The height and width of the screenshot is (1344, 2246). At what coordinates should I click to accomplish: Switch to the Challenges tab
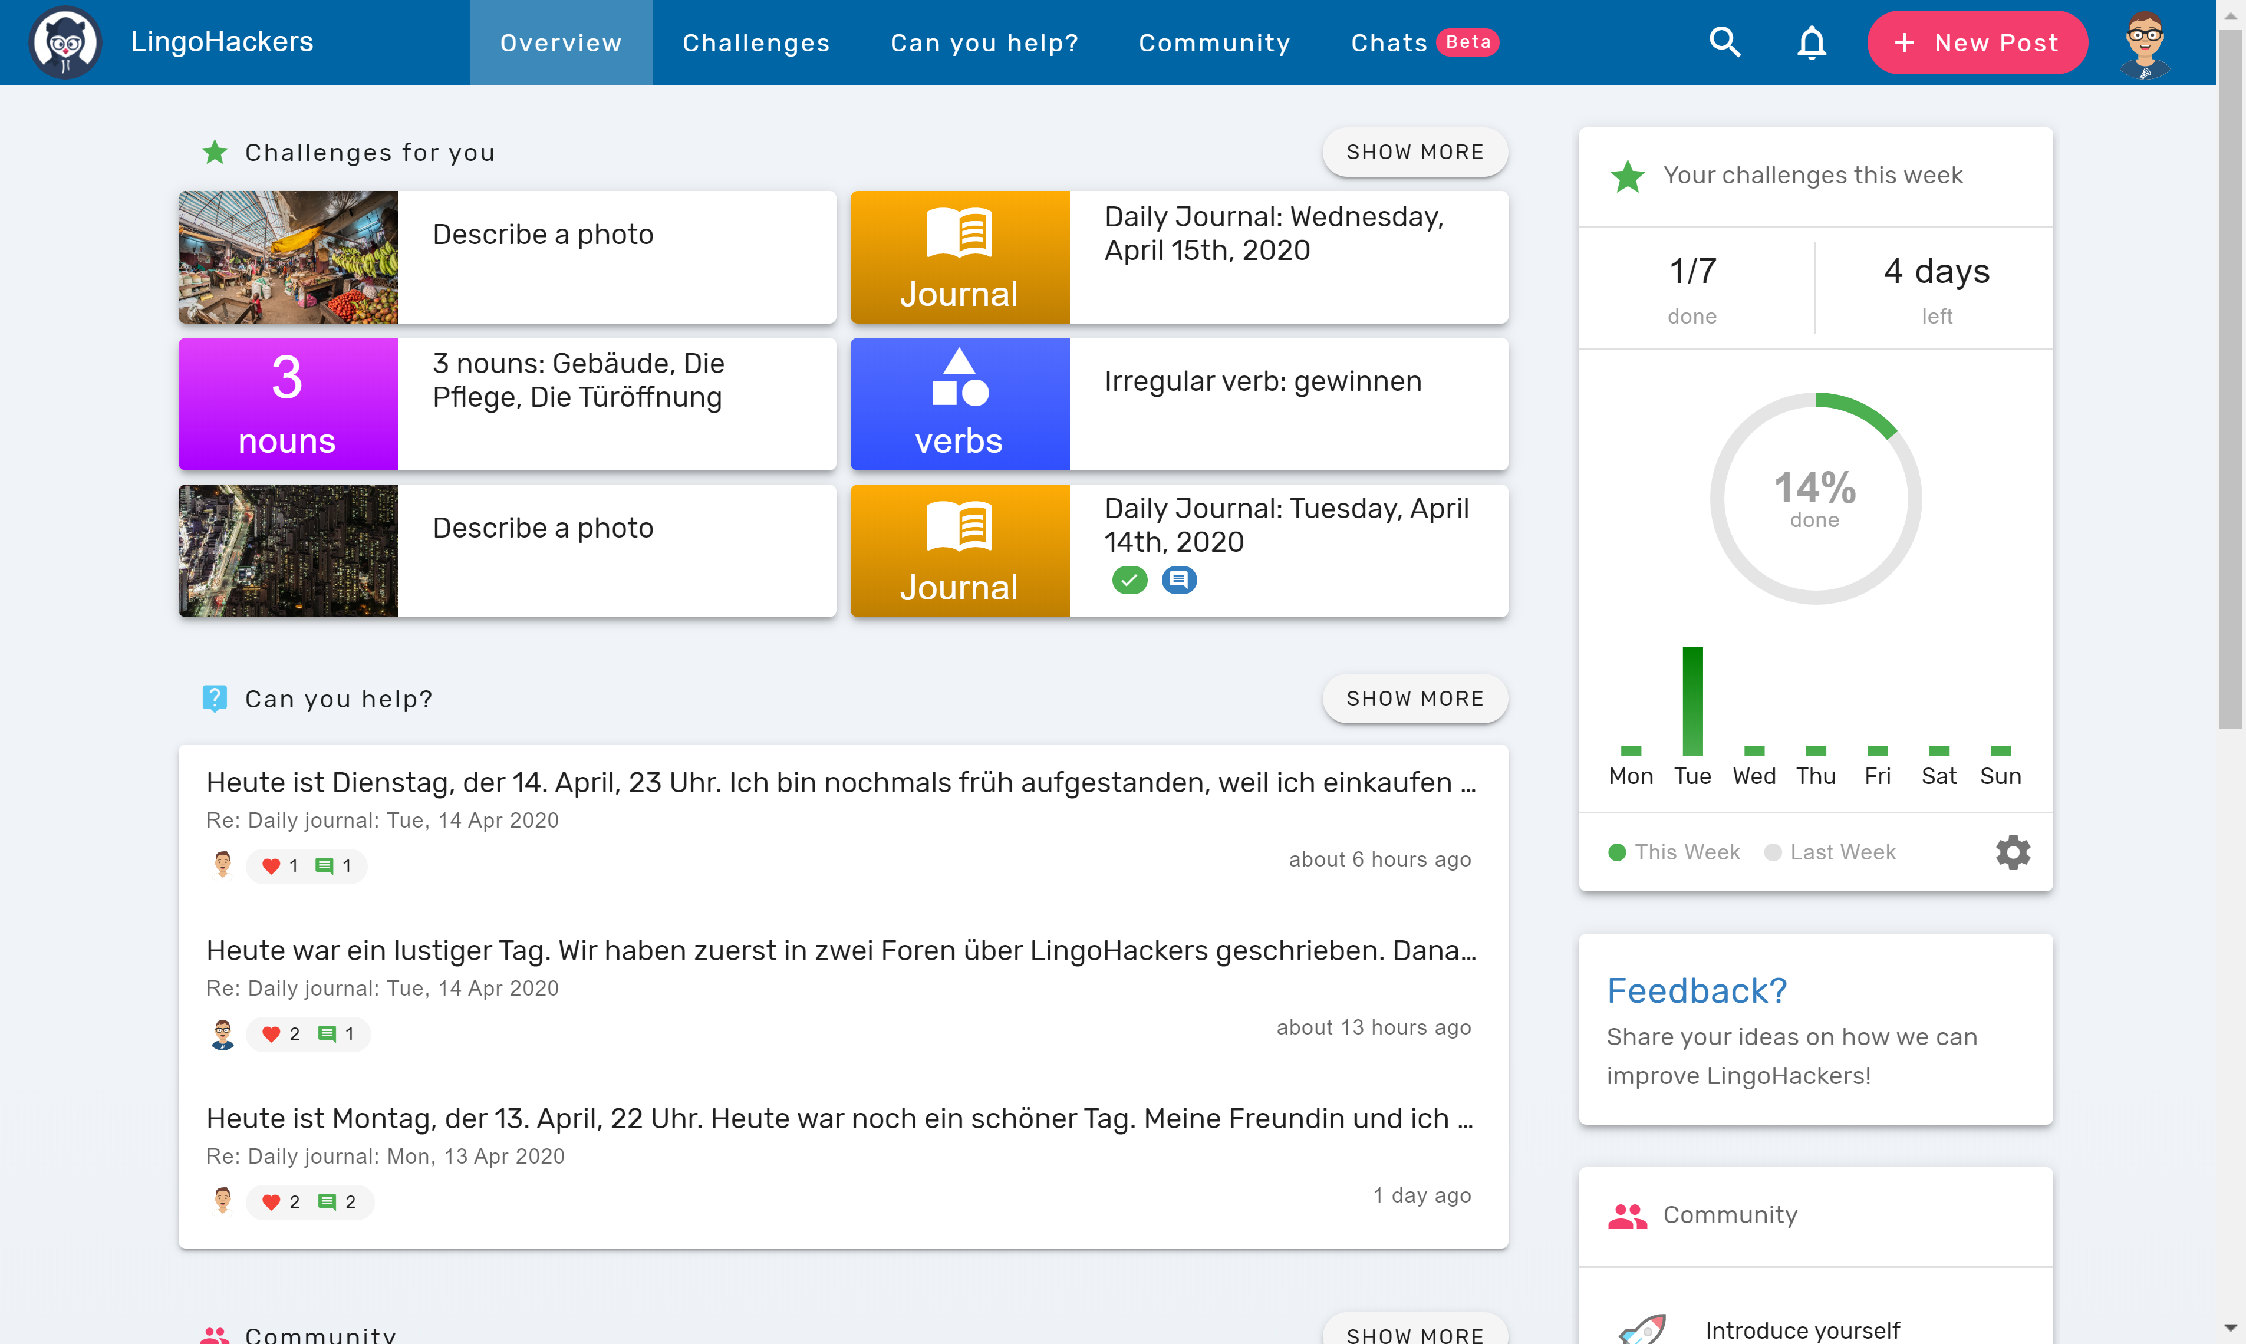756,42
